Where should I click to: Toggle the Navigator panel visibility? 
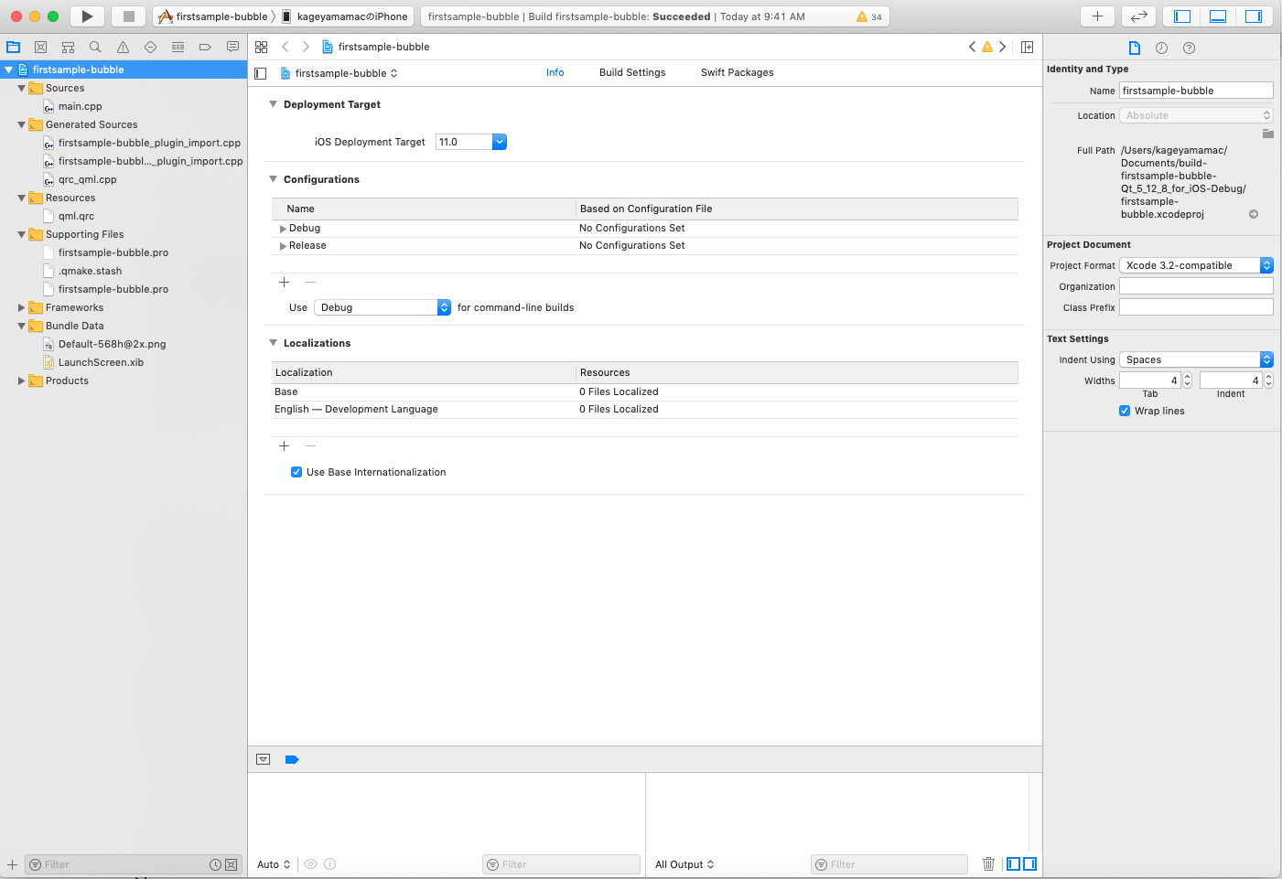point(1182,16)
